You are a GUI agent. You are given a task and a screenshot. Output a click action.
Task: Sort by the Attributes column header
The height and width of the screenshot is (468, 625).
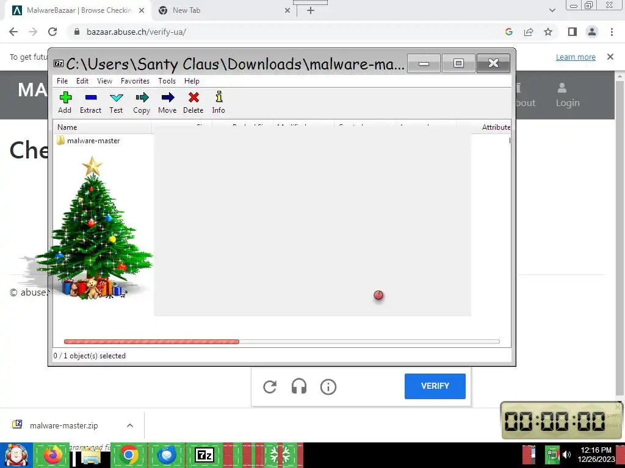click(x=496, y=127)
